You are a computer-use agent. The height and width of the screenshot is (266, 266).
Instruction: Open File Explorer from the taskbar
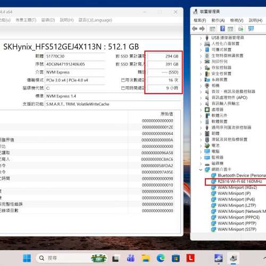(x=146, y=258)
